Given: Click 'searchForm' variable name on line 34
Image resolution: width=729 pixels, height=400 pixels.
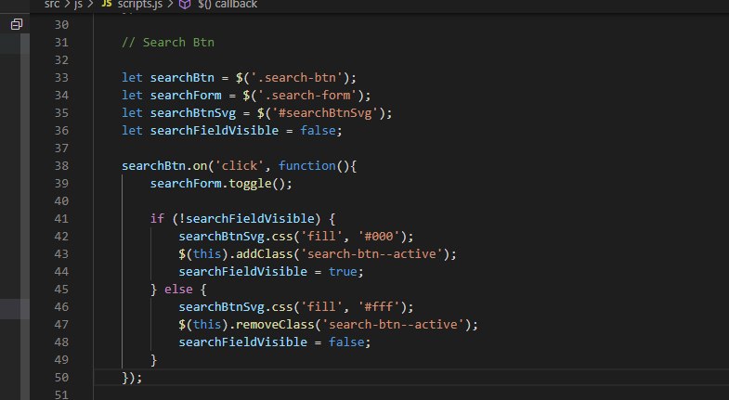Looking at the screenshot, I should pos(186,96).
